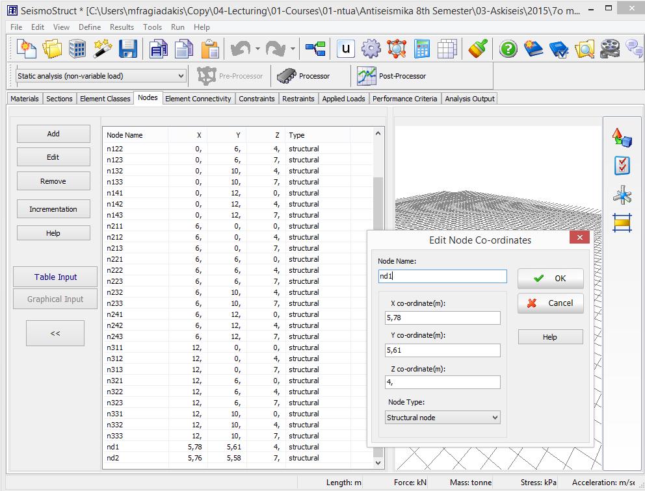Open 3D plot options cube icon
This screenshot has width=645, height=491.
pyautogui.click(x=622, y=138)
